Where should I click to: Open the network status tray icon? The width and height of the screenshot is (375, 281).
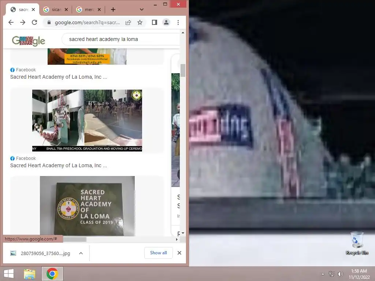[332, 274]
